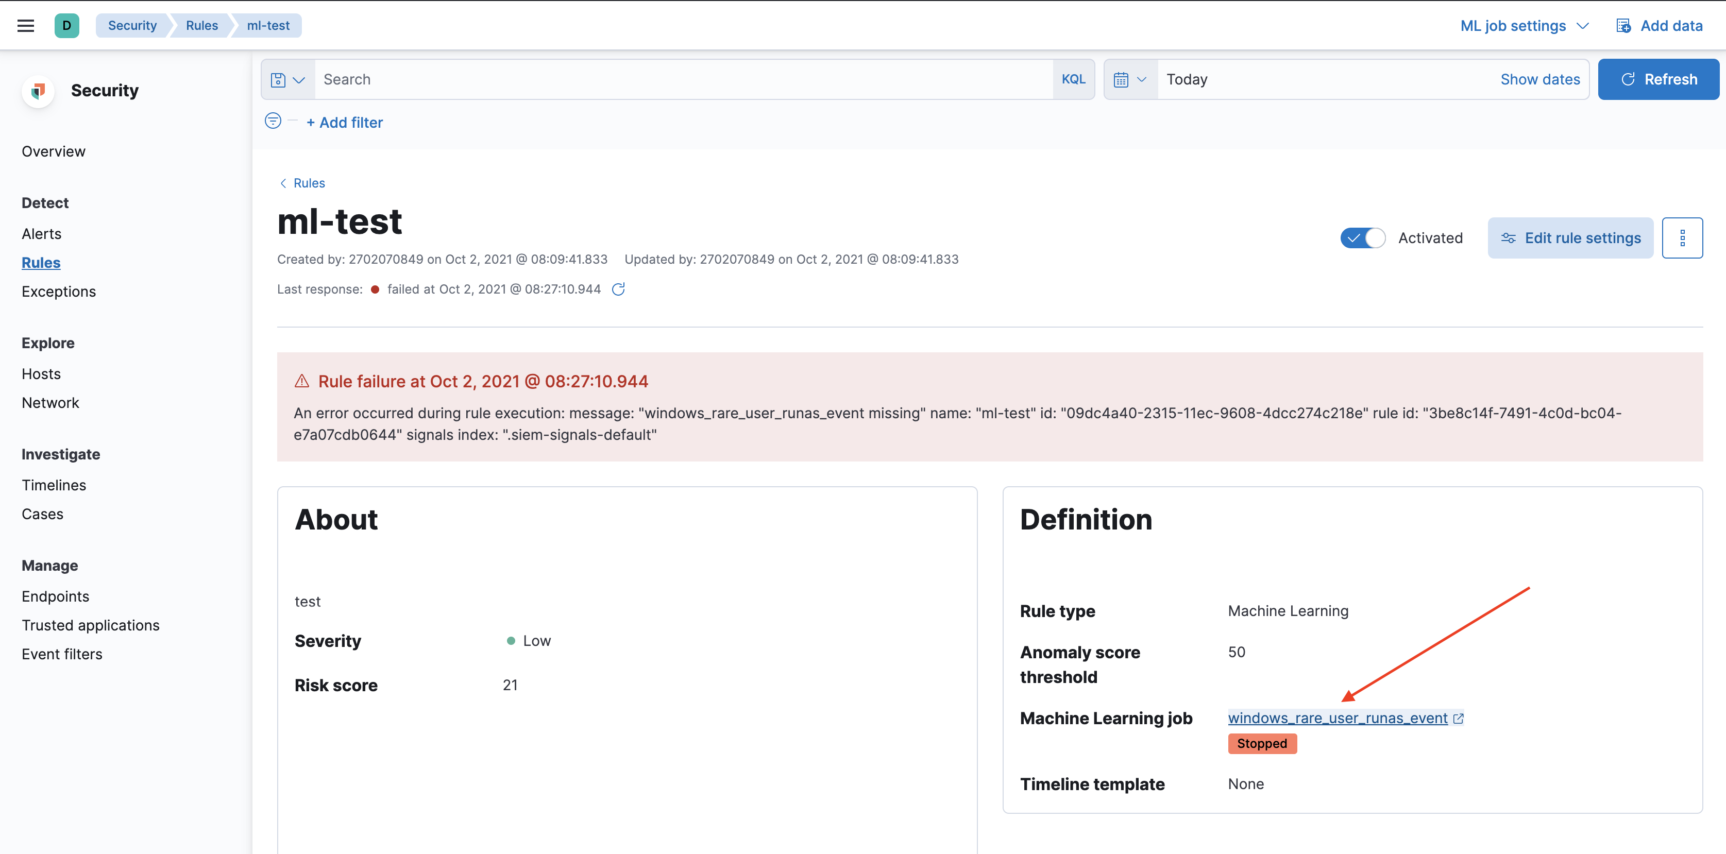Image resolution: width=1726 pixels, height=854 pixels.
Task: Click the Security shield logo icon
Action: pyautogui.click(x=38, y=91)
